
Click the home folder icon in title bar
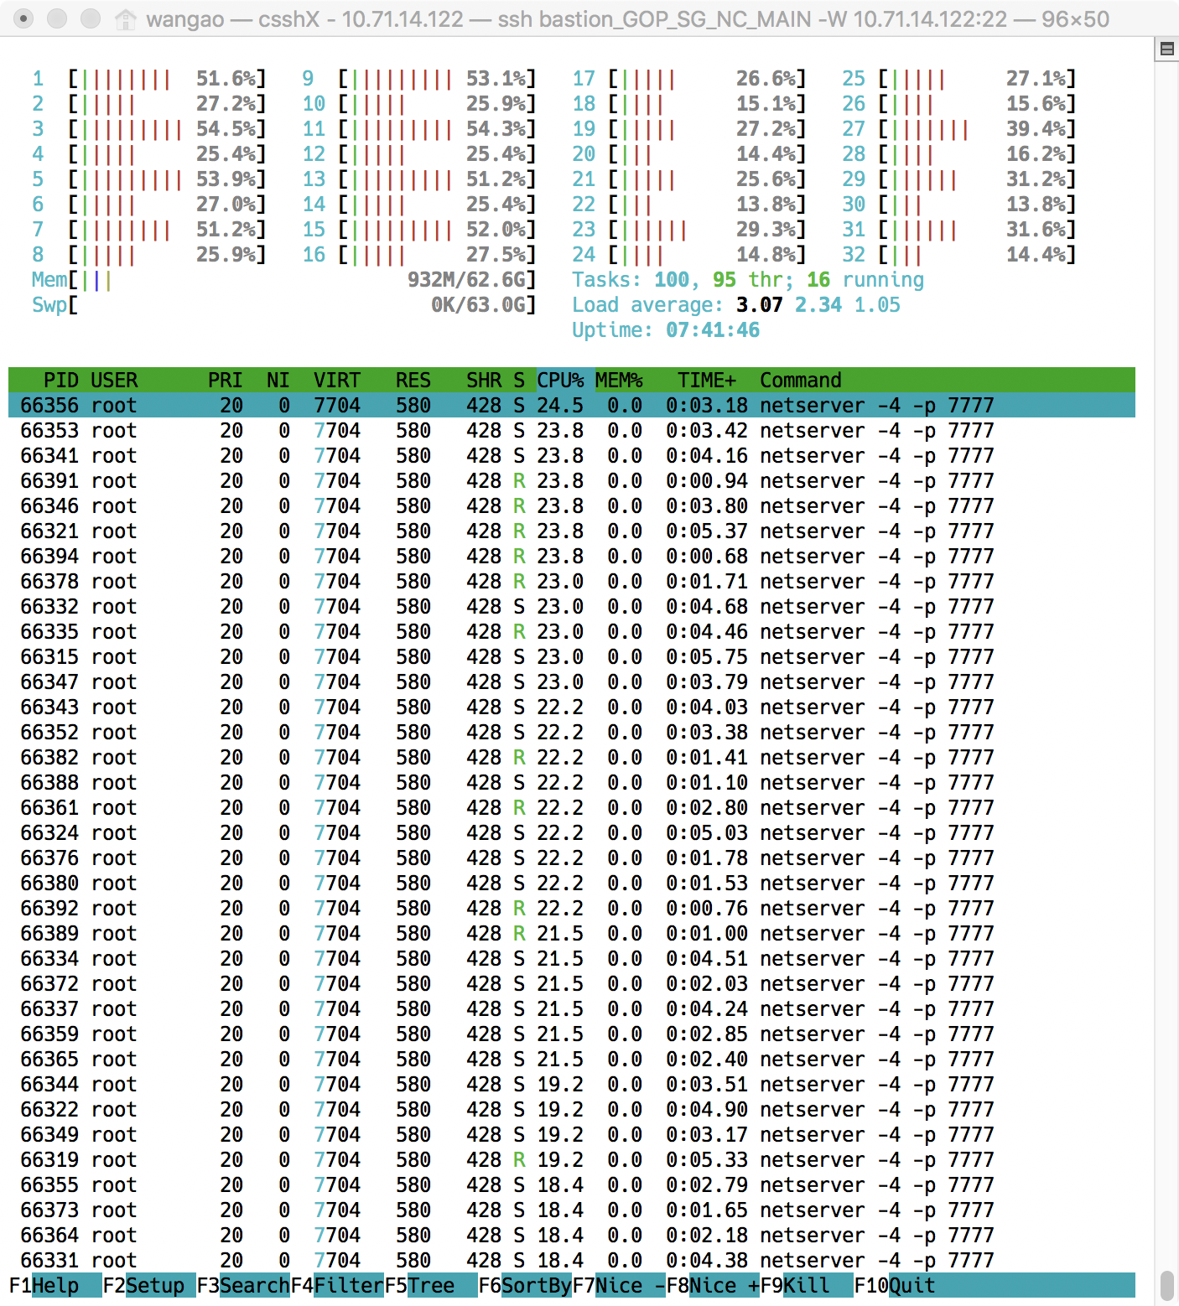pyautogui.click(x=126, y=18)
